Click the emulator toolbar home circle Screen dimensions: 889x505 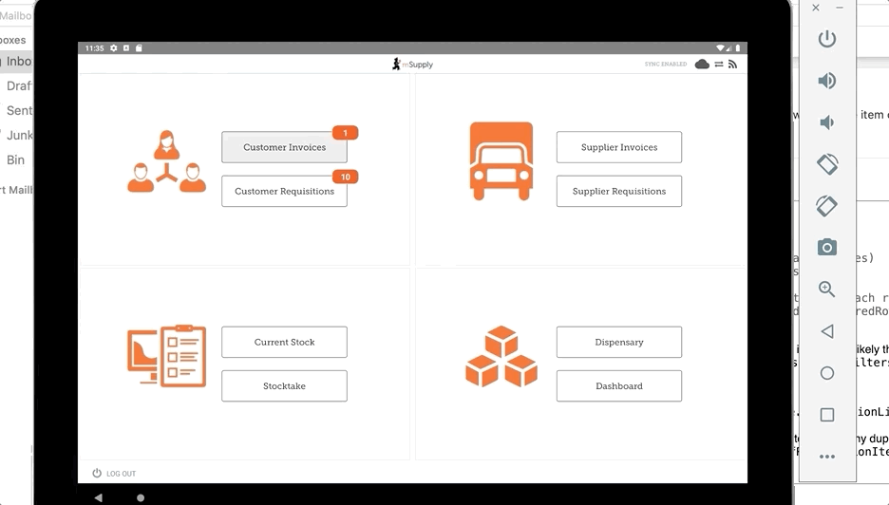(827, 373)
